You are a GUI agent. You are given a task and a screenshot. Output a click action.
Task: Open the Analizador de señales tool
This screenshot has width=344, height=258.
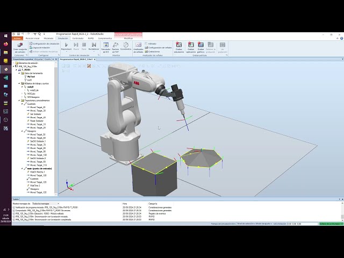(138, 47)
